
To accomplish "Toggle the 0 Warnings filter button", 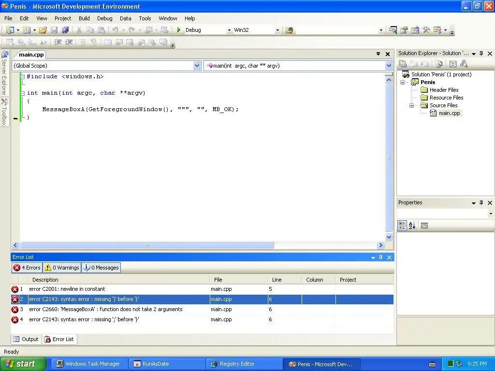I will click(x=62, y=268).
